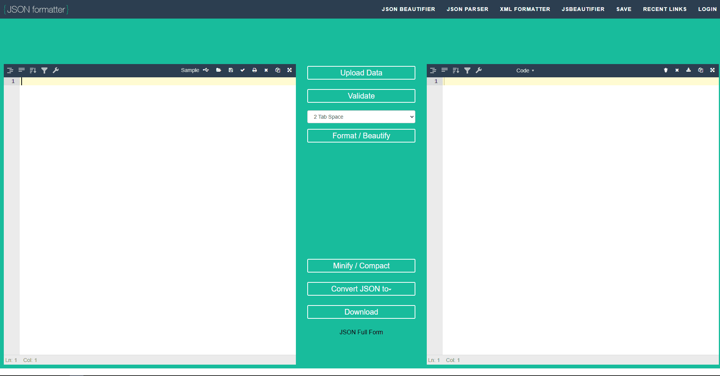Open the JSON Full Form link
720x376 pixels.
click(361, 332)
